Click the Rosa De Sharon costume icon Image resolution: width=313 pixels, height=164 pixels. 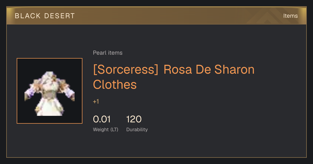(50, 93)
